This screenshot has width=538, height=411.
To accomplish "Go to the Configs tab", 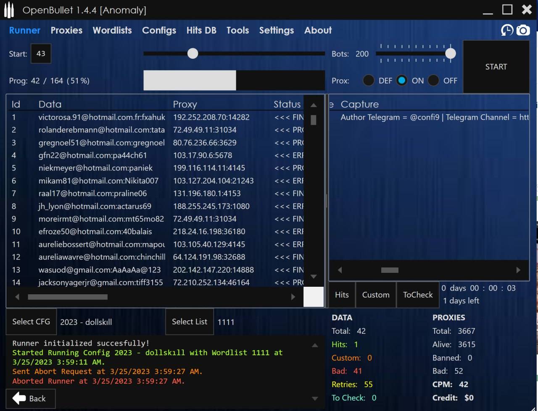I will coord(159,30).
